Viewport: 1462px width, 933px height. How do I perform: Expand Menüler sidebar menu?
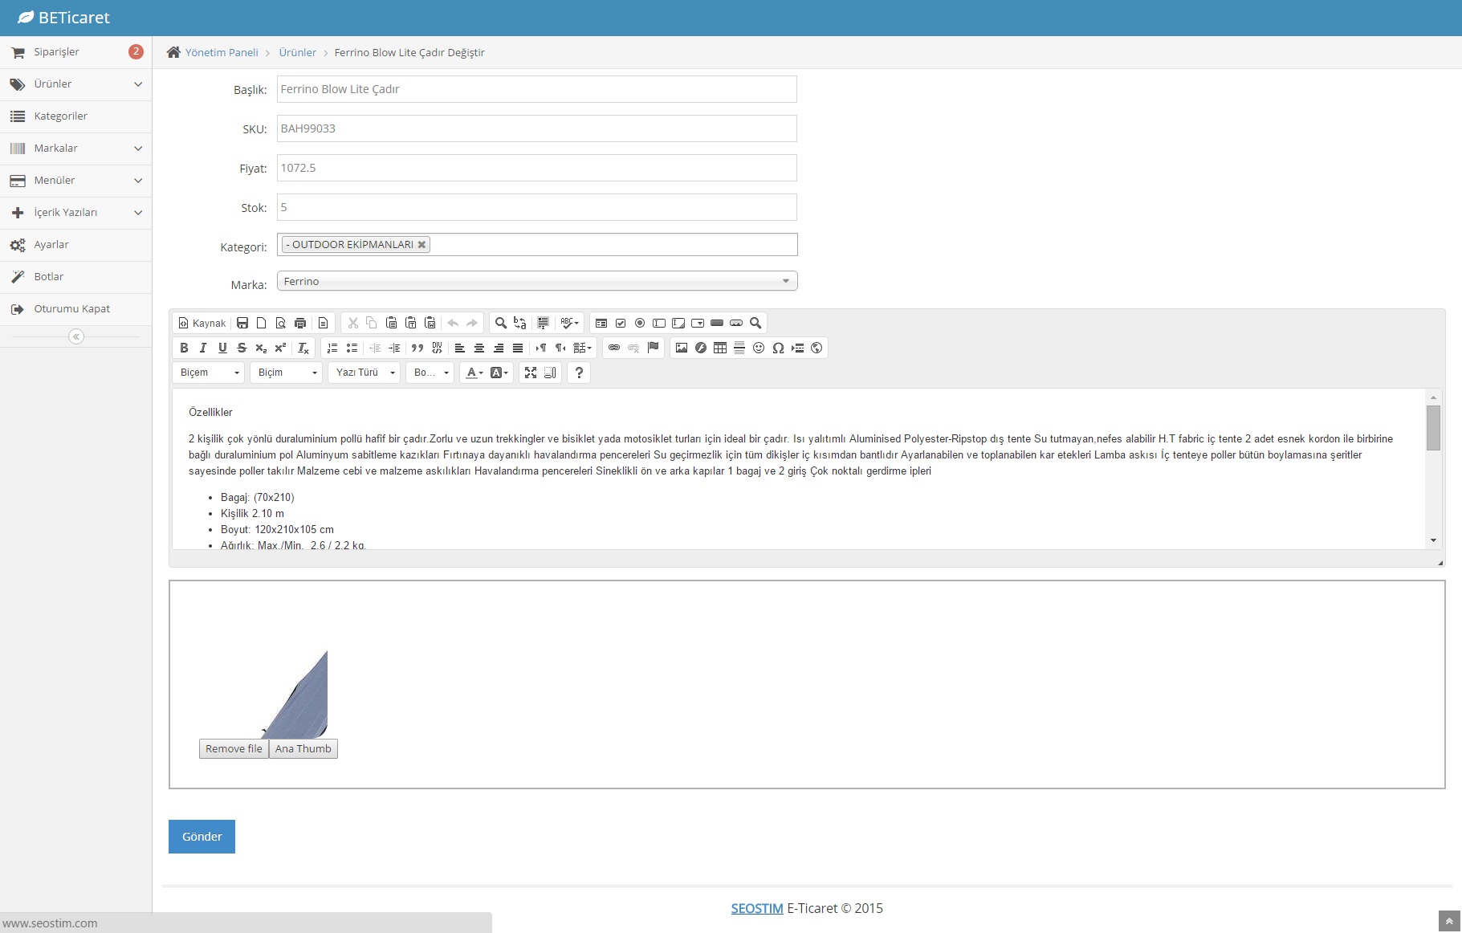coord(76,181)
